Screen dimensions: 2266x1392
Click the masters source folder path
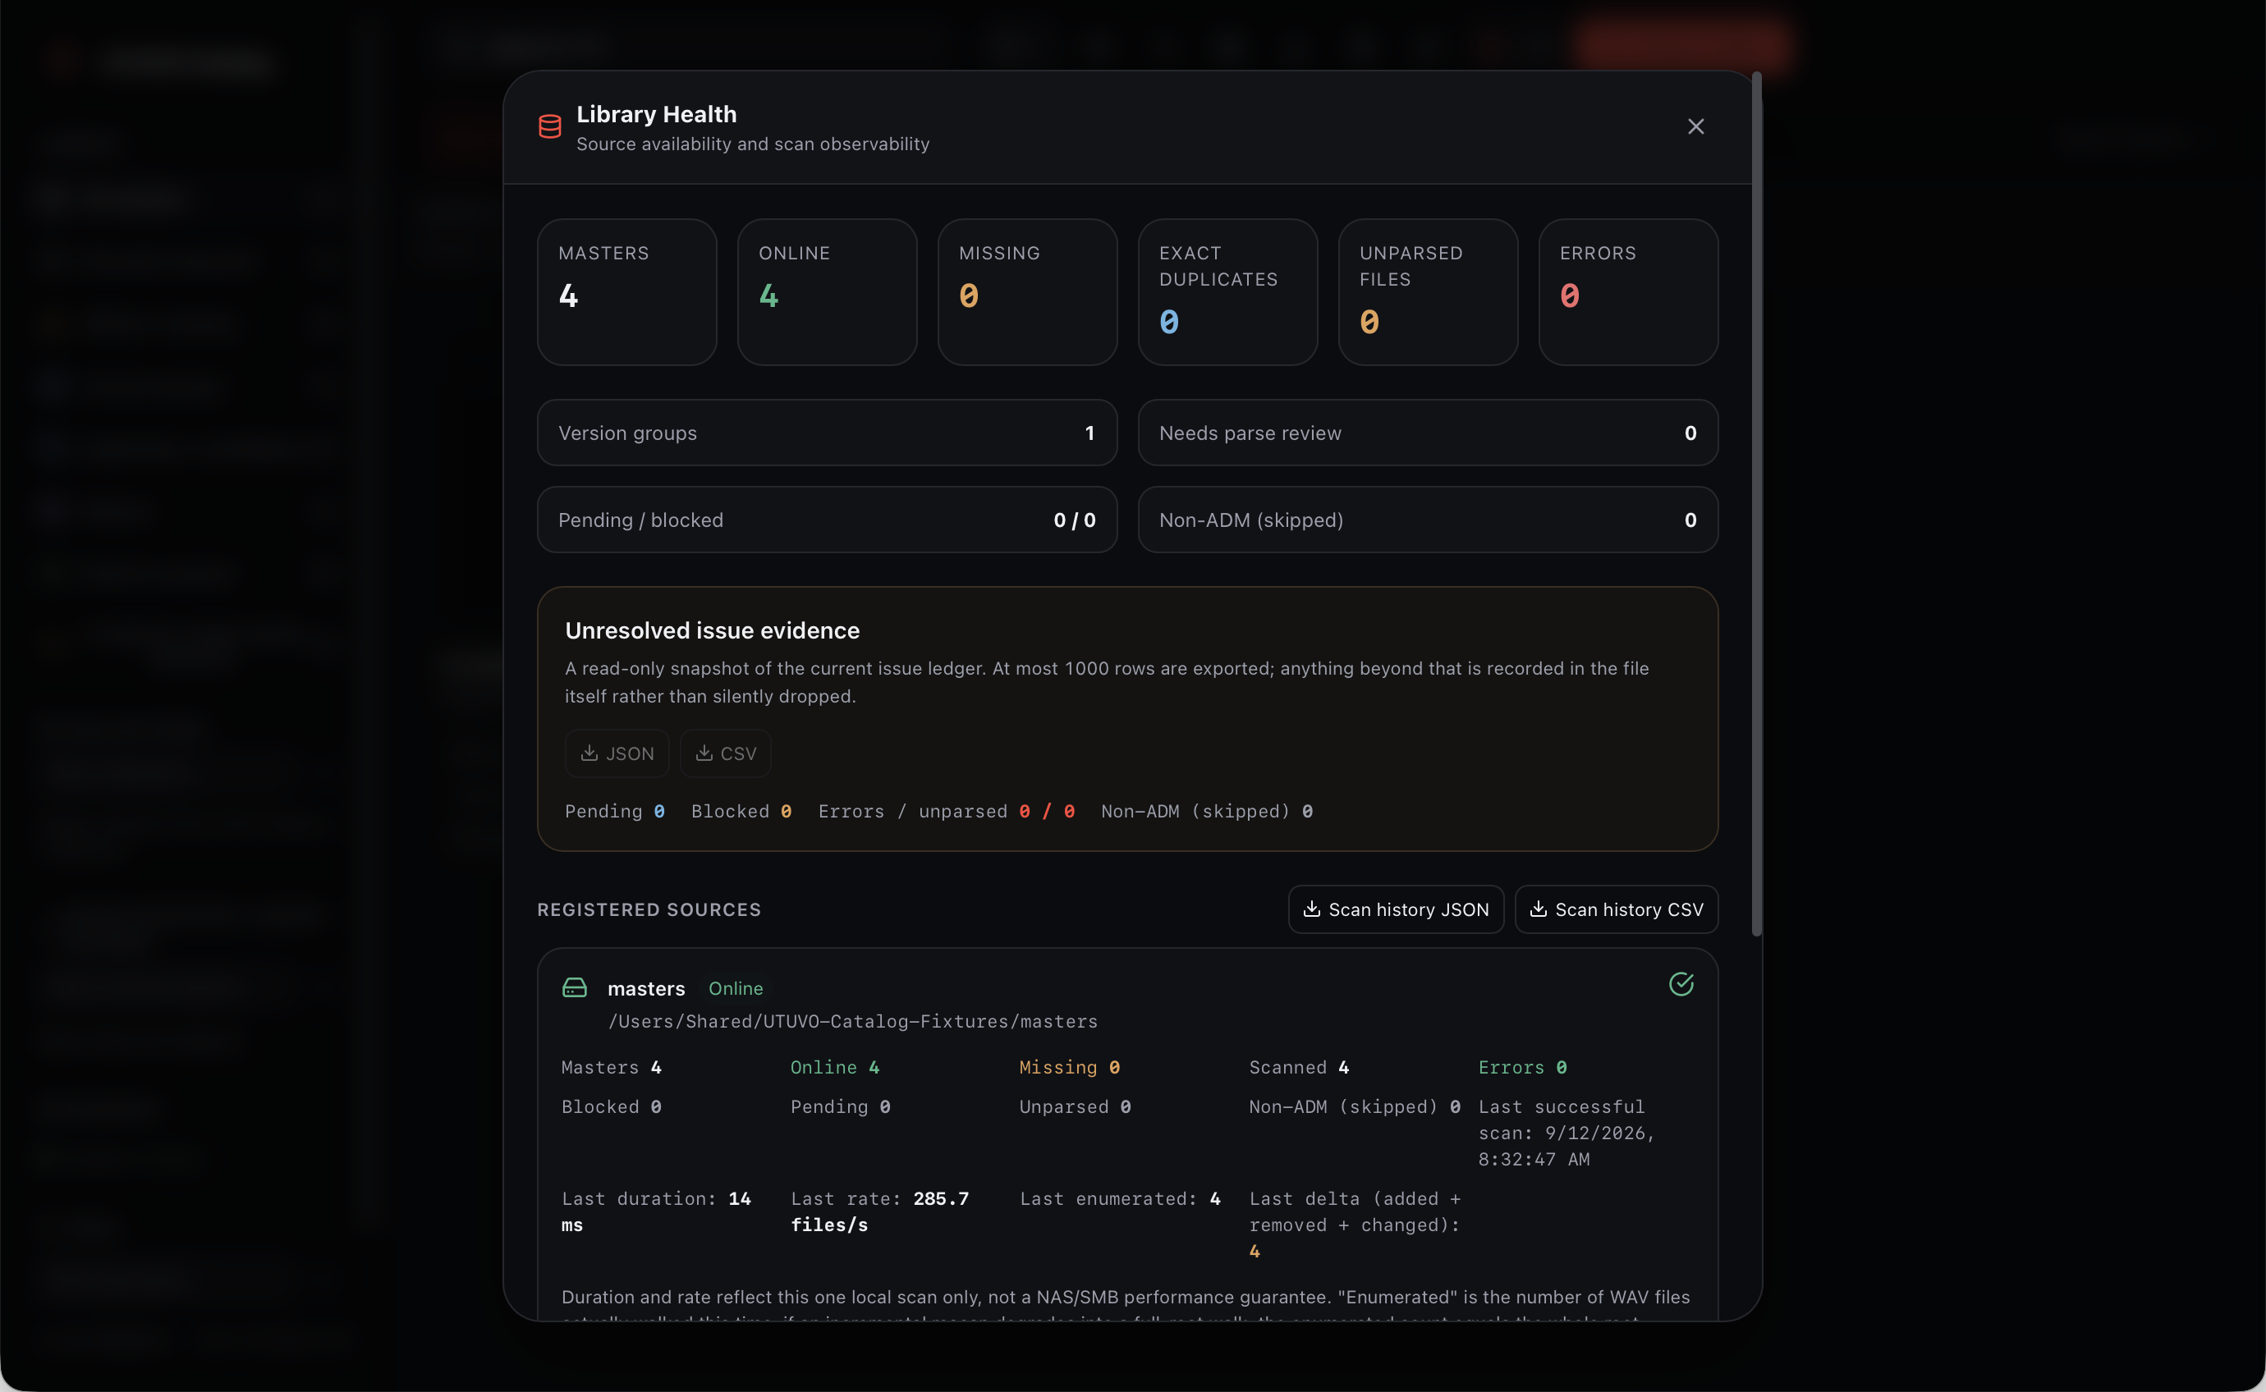[853, 1022]
